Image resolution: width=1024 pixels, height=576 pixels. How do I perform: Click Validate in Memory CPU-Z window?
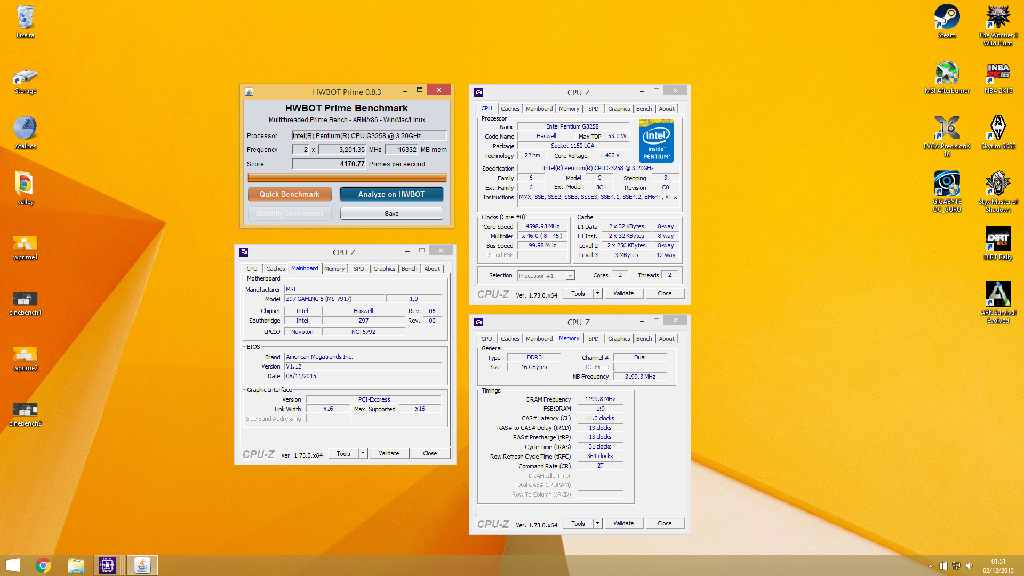click(x=623, y=523)
